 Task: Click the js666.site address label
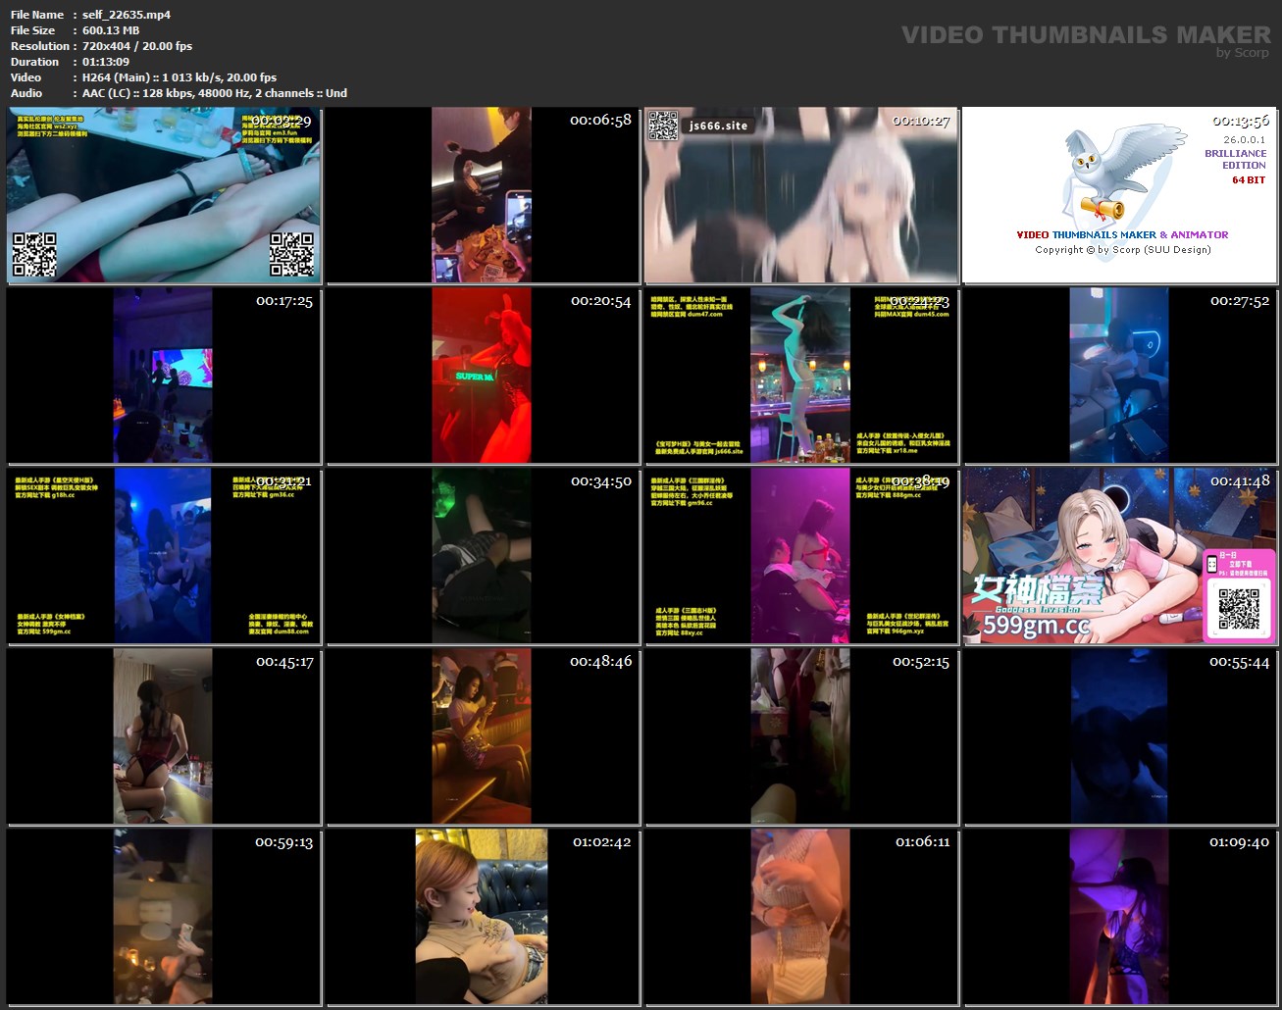(x=718, y=126)
